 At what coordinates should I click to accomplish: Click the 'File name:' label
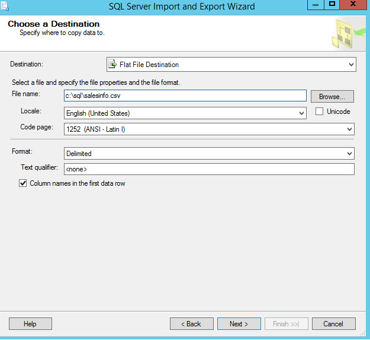coord(26,94)
